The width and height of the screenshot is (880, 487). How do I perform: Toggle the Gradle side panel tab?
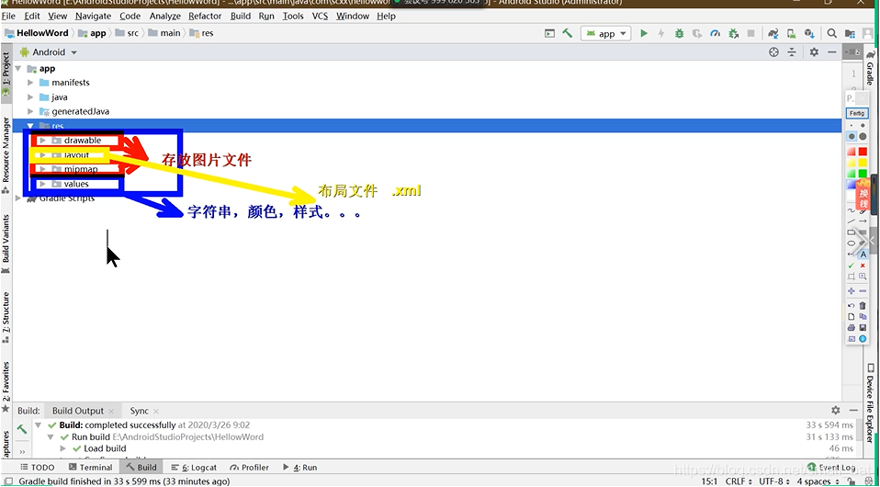point(871,67)
